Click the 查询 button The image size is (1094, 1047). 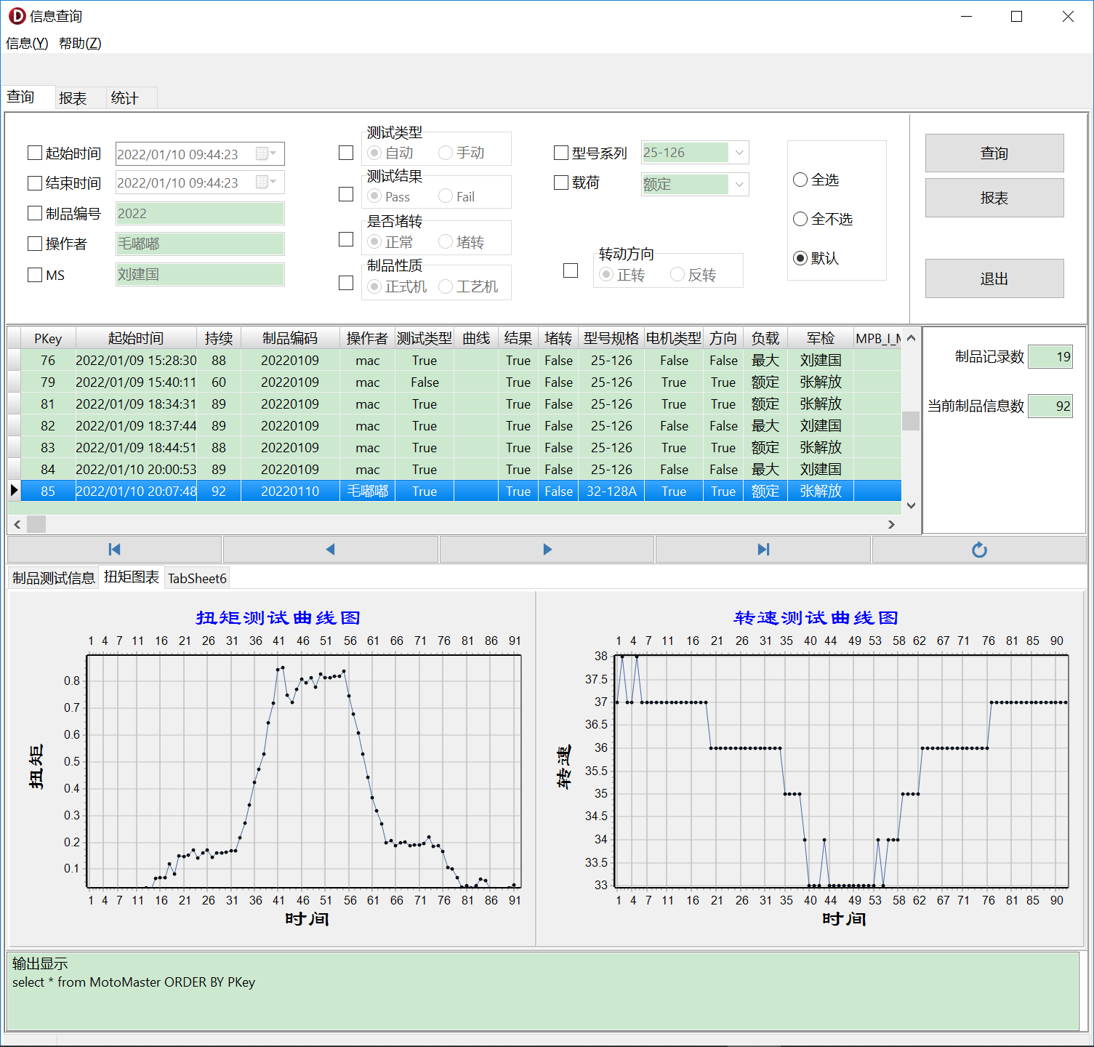click(x=994, y=153)
